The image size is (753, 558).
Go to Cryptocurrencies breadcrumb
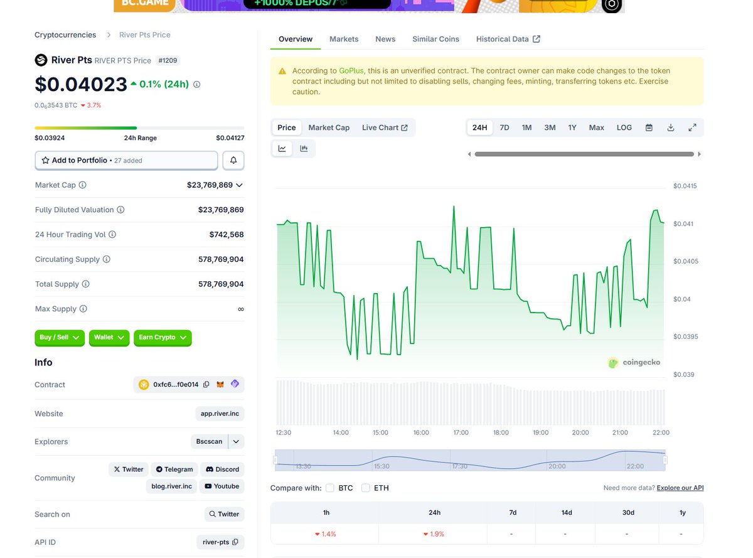point(65,35)
